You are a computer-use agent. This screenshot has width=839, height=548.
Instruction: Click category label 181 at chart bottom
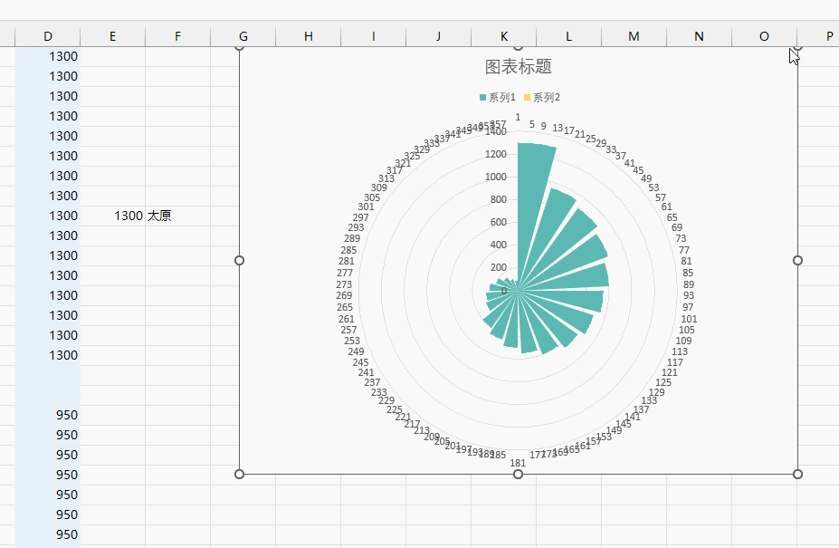pos(518,463)
